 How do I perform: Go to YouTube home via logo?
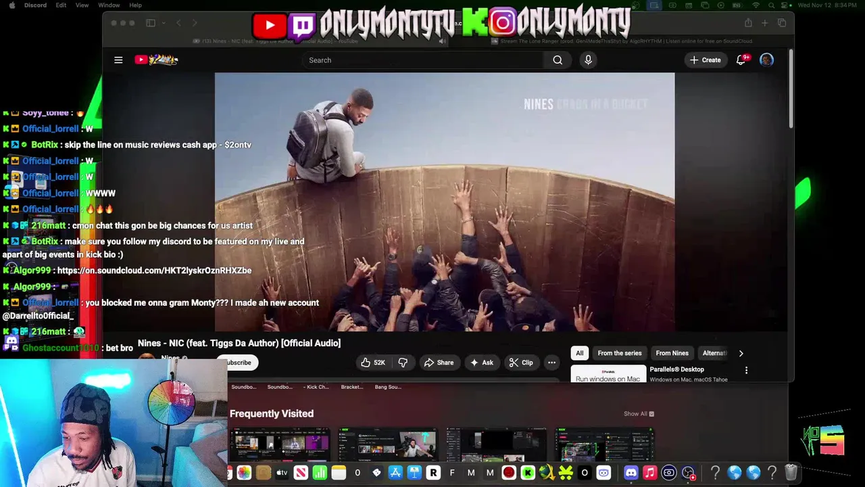pos(156,60)
